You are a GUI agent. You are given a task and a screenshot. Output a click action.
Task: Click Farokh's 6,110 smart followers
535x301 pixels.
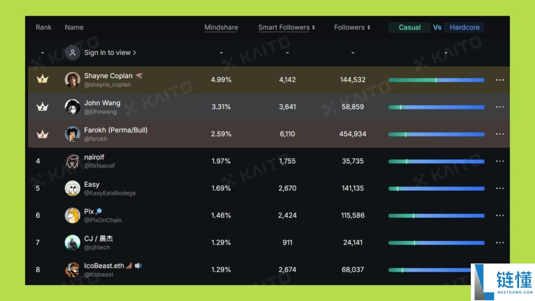coord(287,134)
